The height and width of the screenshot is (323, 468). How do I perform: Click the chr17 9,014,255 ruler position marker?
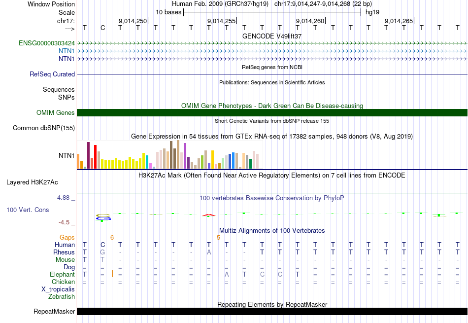tap(222, 21)
